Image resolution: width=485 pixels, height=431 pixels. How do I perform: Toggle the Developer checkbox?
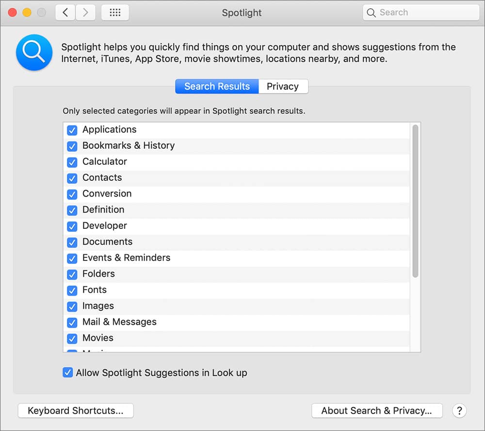[x=72, y=226]
